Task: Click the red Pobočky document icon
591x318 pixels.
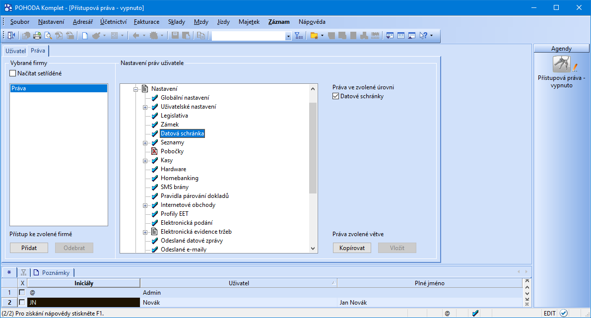Action: [154, 151]
